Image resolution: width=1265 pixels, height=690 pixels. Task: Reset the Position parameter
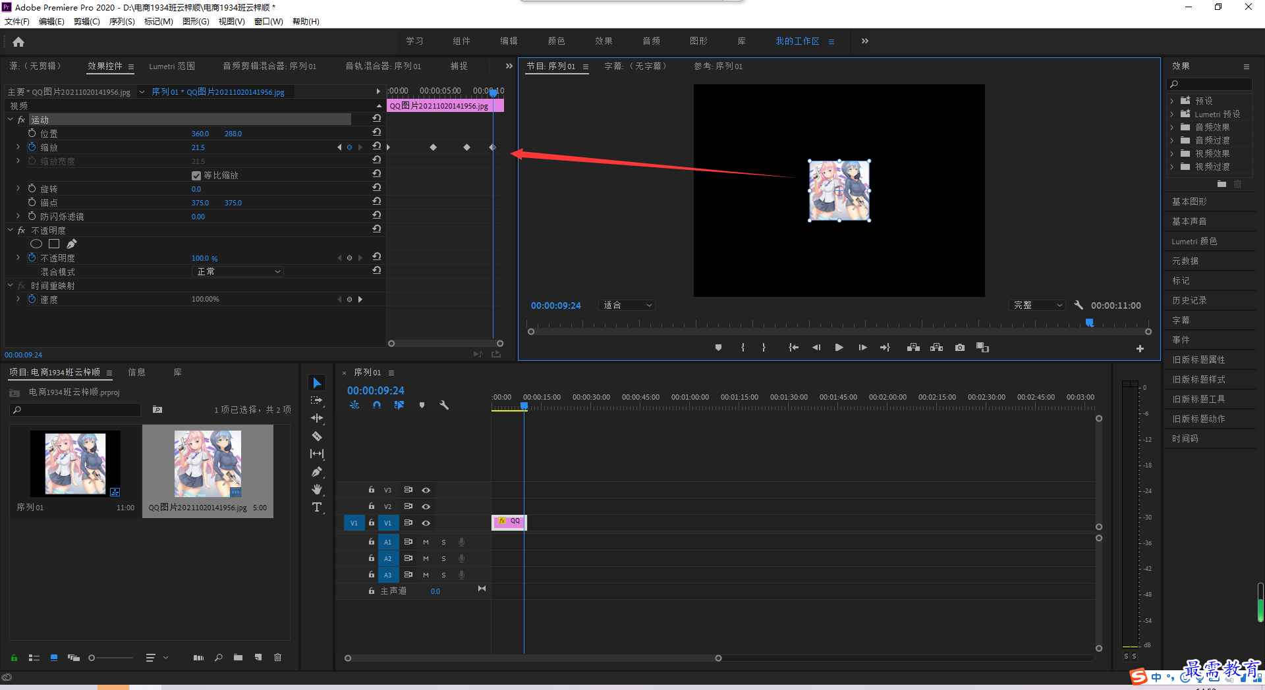tap(377, 132)
